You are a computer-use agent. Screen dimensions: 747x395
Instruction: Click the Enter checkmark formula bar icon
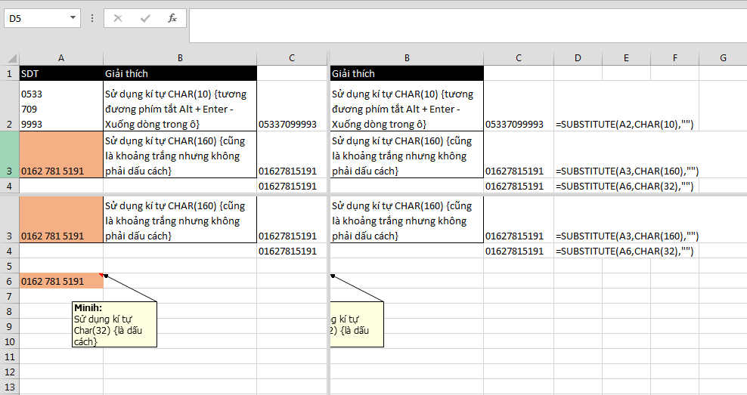click(x=145, y=19)
